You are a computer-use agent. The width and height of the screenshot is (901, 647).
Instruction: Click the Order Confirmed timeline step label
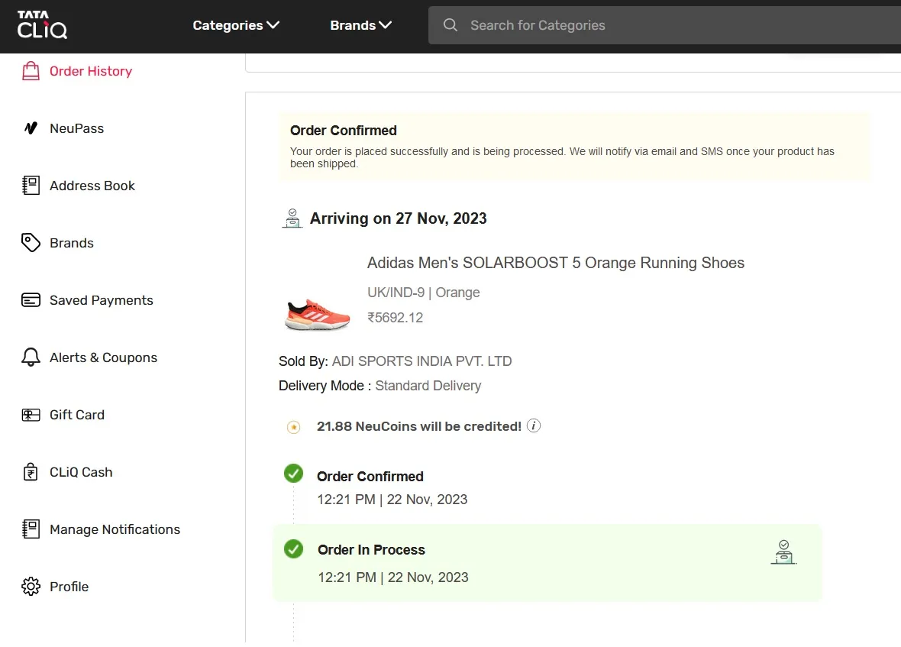tap(370, 477)
